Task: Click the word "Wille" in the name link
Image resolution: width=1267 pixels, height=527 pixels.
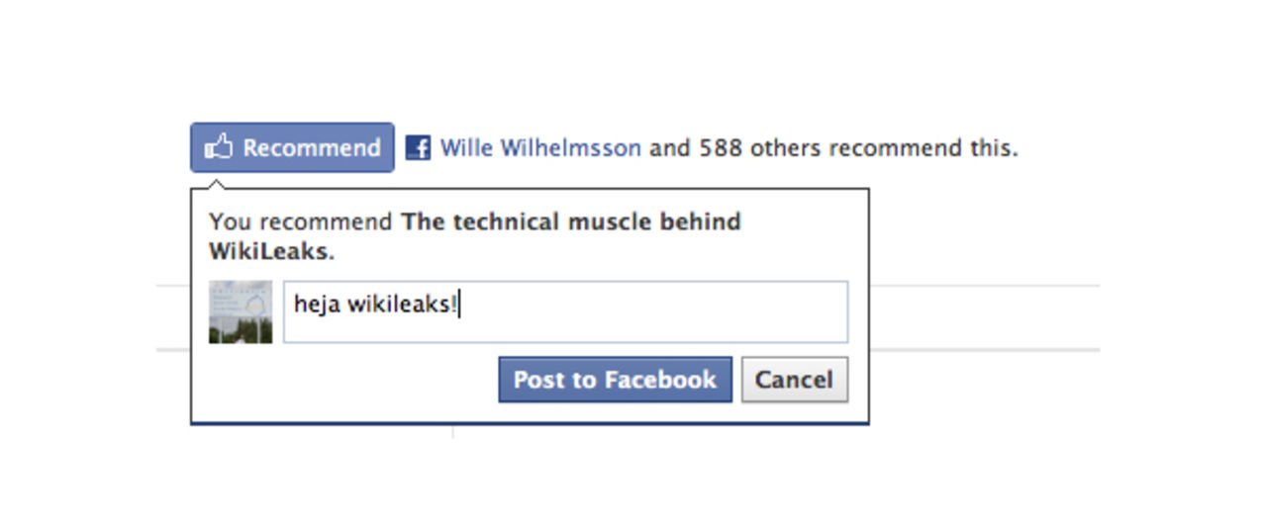Action: point(467,148)
